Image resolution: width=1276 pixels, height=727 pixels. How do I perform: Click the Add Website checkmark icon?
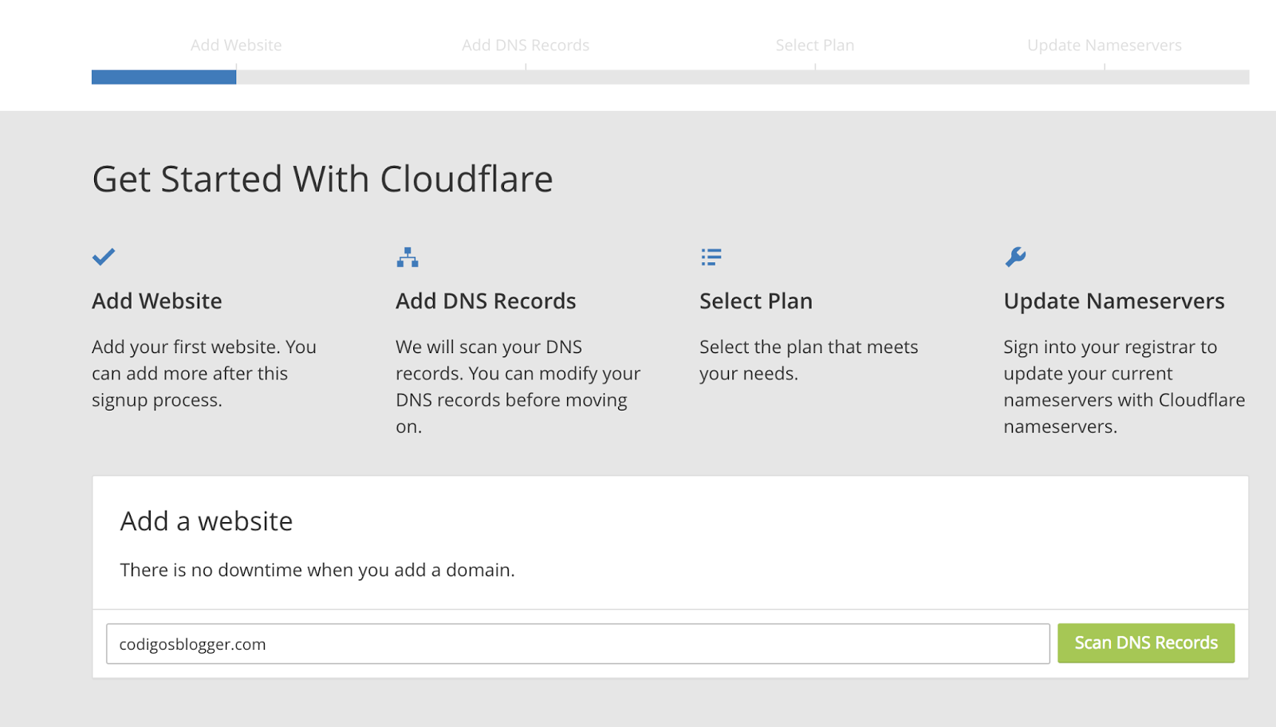point(104,257)
